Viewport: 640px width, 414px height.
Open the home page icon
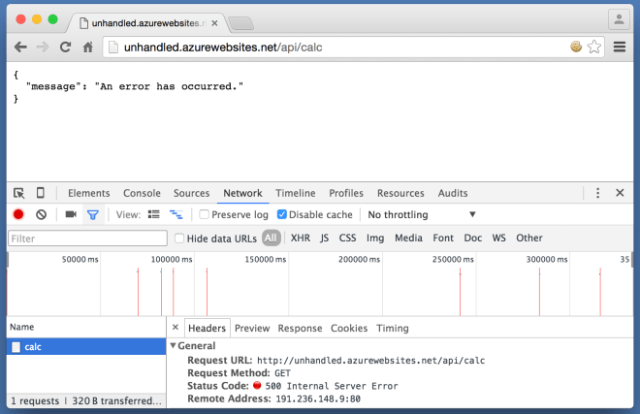pyautogui.click(x=87, y=48)
